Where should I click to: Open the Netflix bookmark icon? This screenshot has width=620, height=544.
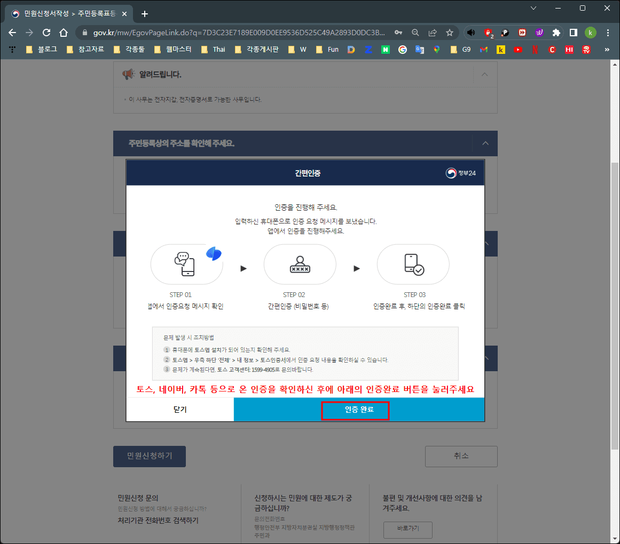click(534, 49)
